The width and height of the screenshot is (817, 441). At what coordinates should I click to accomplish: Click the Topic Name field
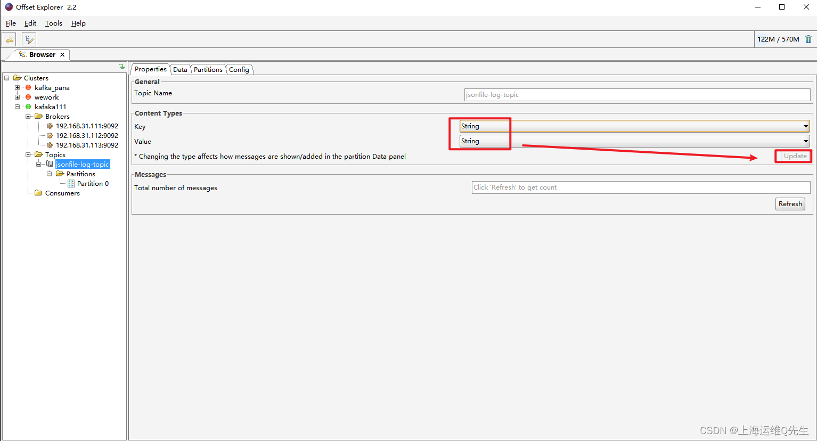[638, 95]
